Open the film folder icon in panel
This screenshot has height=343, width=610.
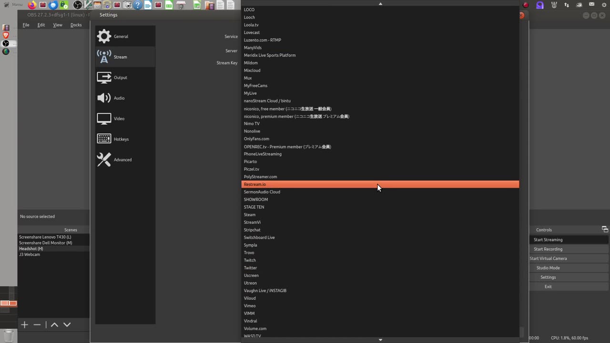210,5
